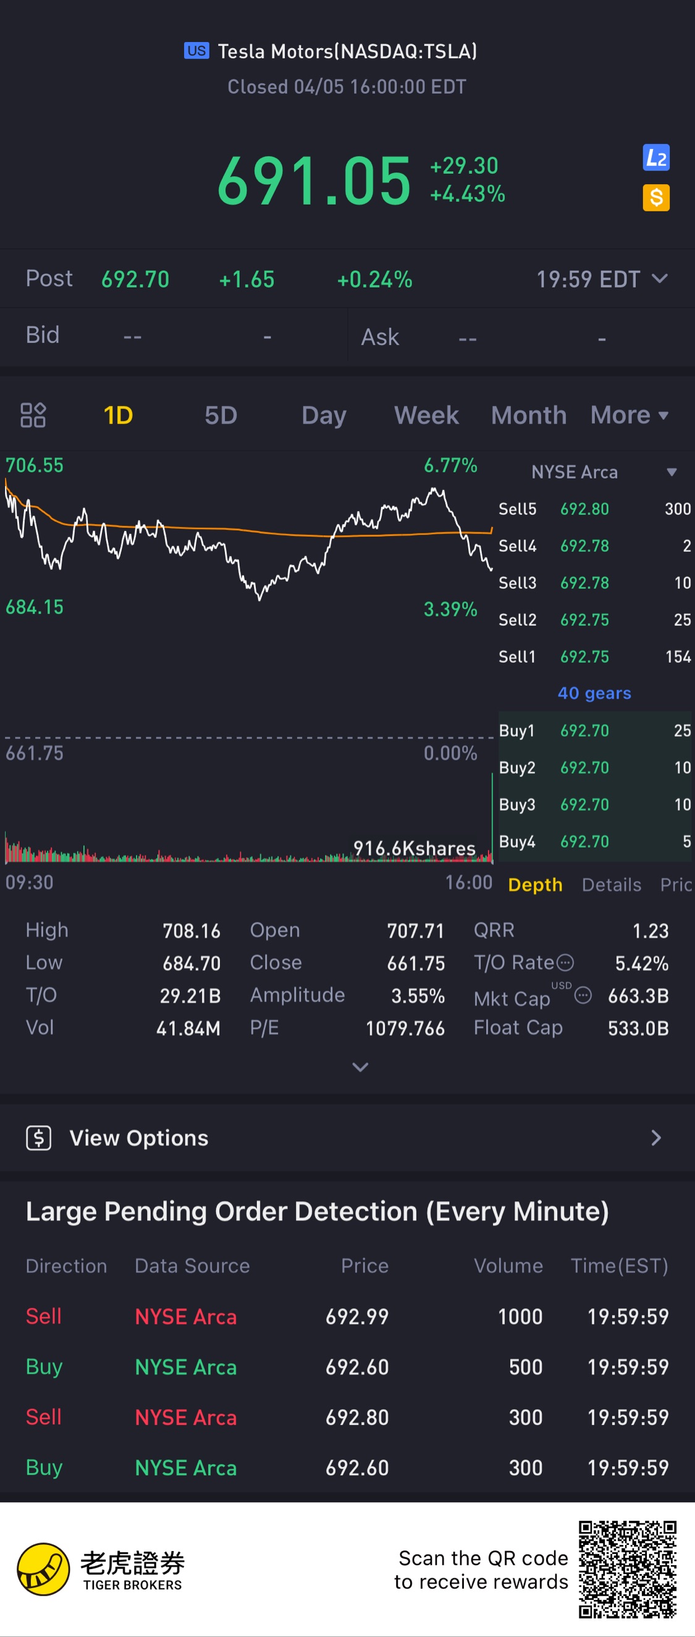
Task: Tap the info icon beside T/O Rate
Action: click(565, 963)
